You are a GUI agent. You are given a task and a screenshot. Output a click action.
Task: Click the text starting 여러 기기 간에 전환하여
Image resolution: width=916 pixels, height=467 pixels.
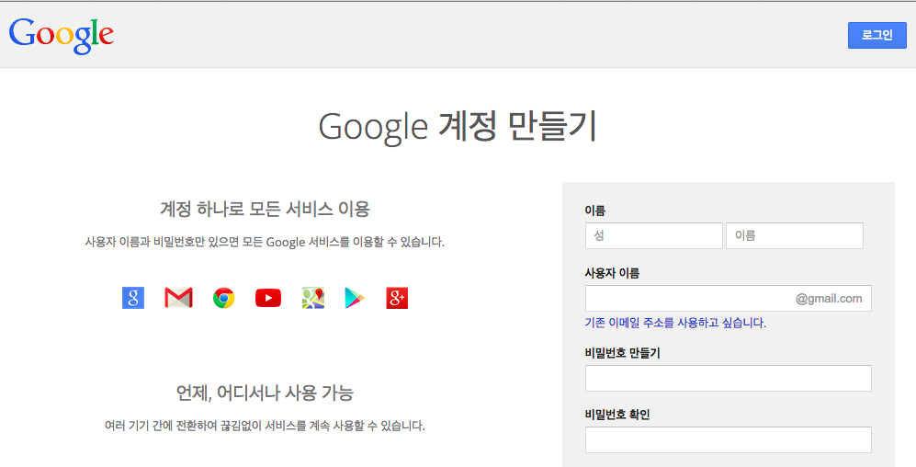tap(266, 426)
